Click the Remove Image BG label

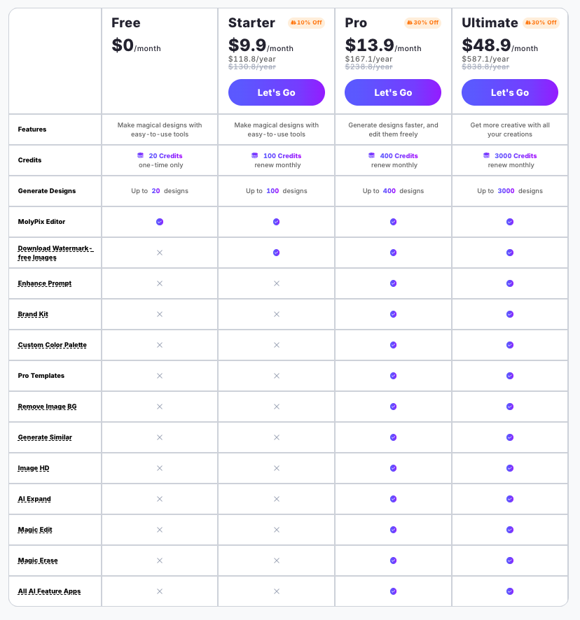click(x=48, y=407)
